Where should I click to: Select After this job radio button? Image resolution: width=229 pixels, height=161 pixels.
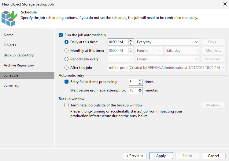66,68
